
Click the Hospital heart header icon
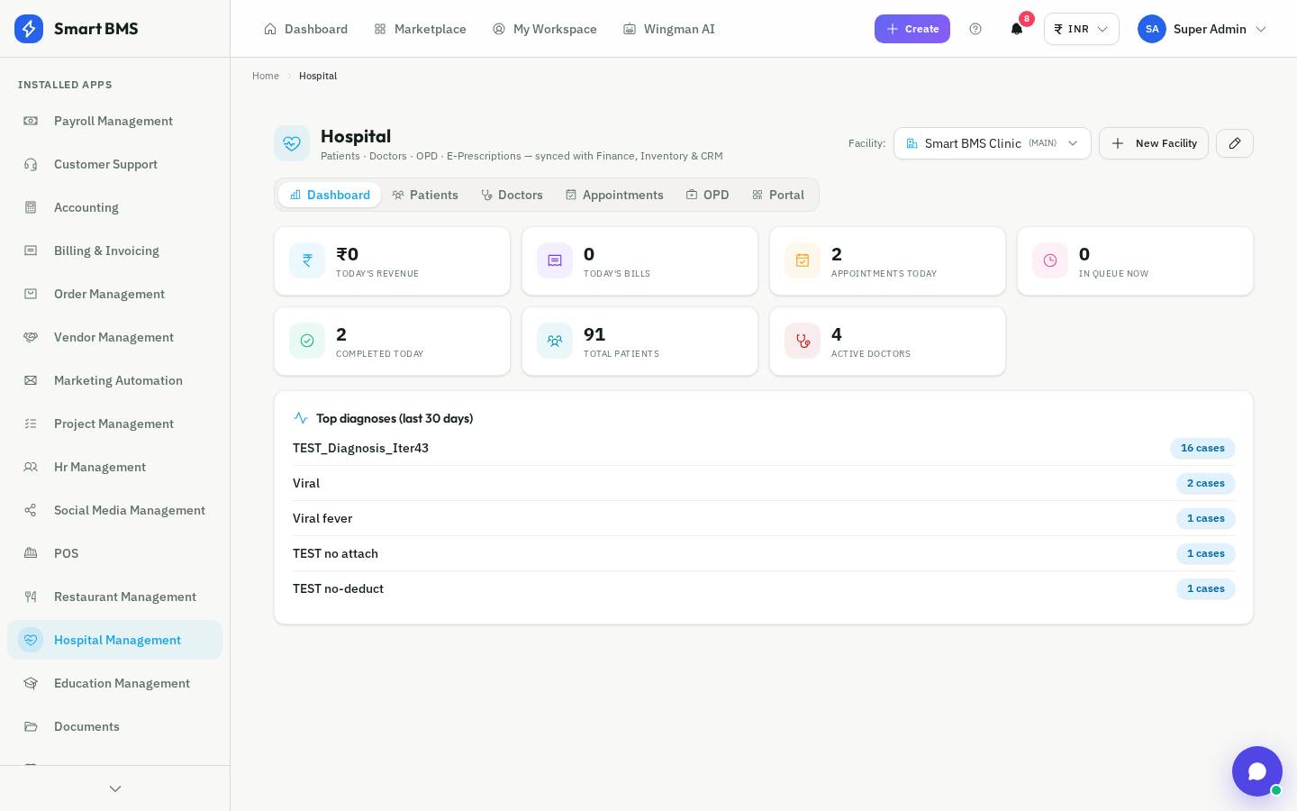click(292, 143)
